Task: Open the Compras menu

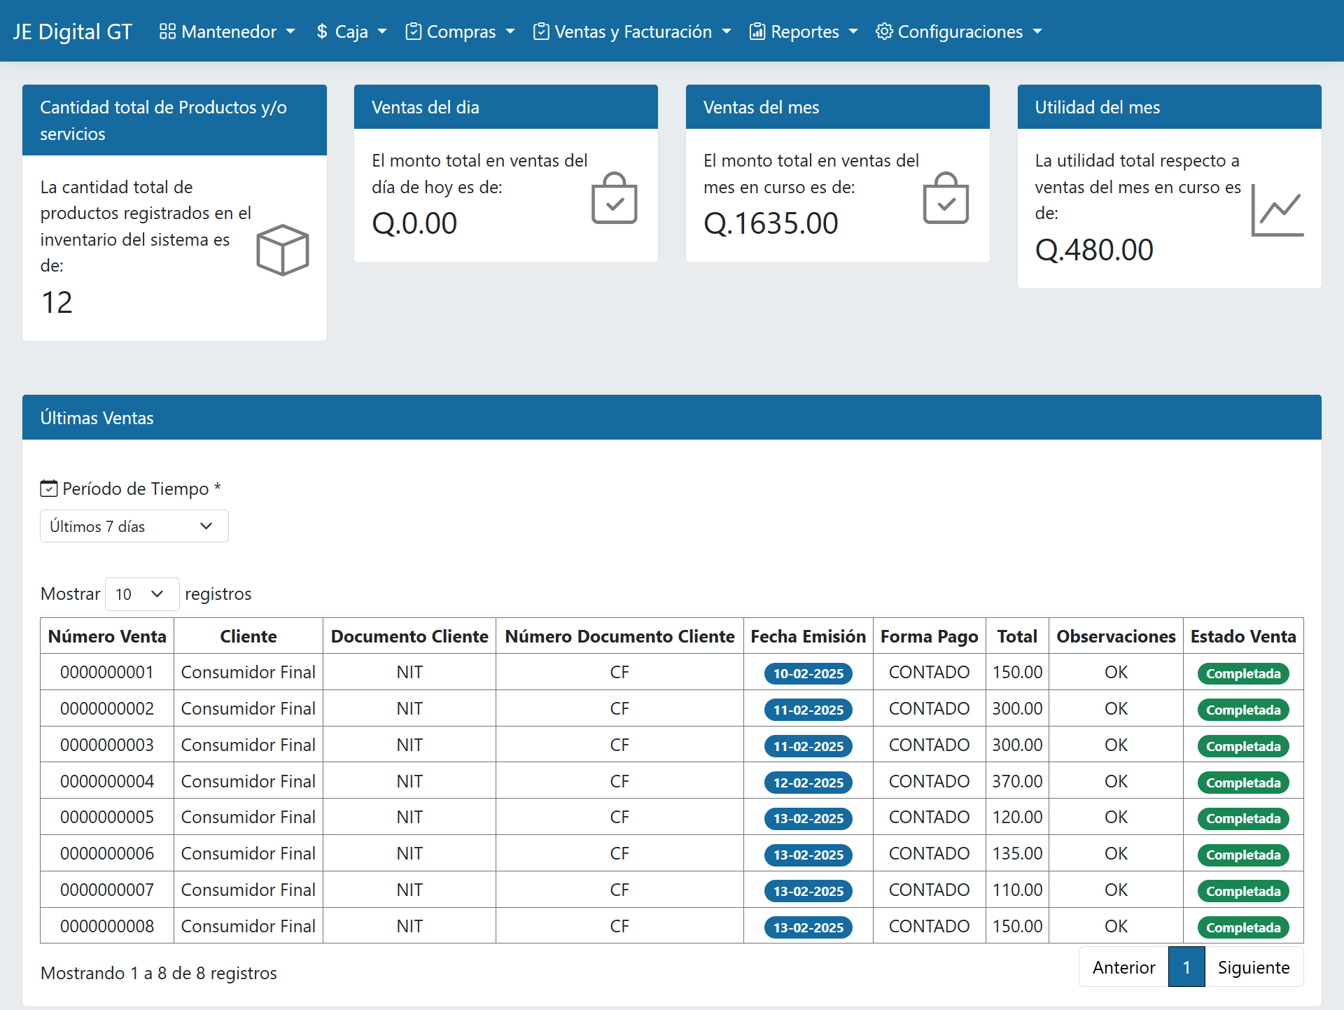Action: 460,31
